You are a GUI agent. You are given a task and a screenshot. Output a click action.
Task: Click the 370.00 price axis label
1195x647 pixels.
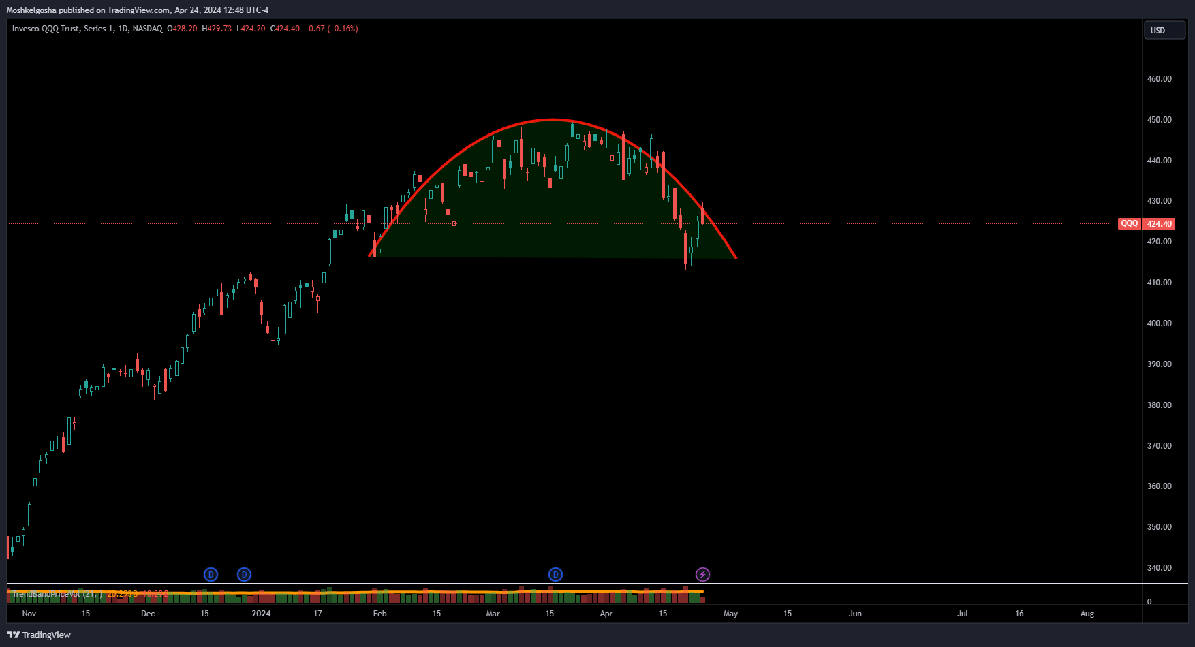(x=1159, y=446)
